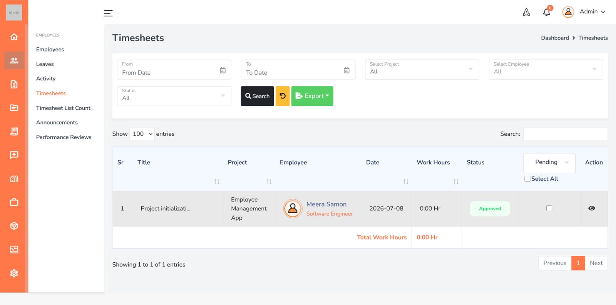Change the Show entries count dropdown
Viewport: 616px width, 305px height.
(x=142, y=134)
